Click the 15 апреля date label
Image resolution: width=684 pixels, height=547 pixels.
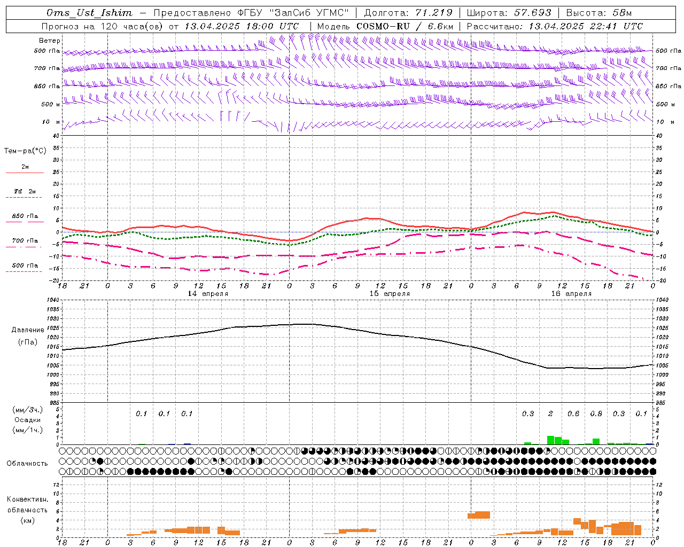tap(390, 294)
